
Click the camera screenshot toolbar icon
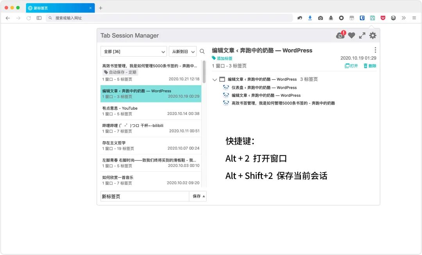click(x=320, y=18)
